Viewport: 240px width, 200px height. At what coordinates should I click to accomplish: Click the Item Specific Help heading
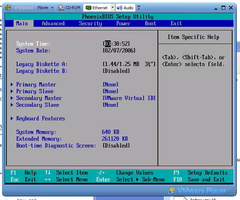pyautogui.click(x=193, y=37)
